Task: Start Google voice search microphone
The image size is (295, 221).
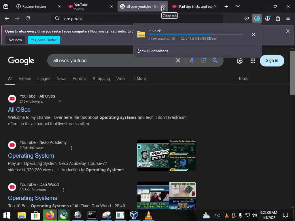Action: click(192, 60)
